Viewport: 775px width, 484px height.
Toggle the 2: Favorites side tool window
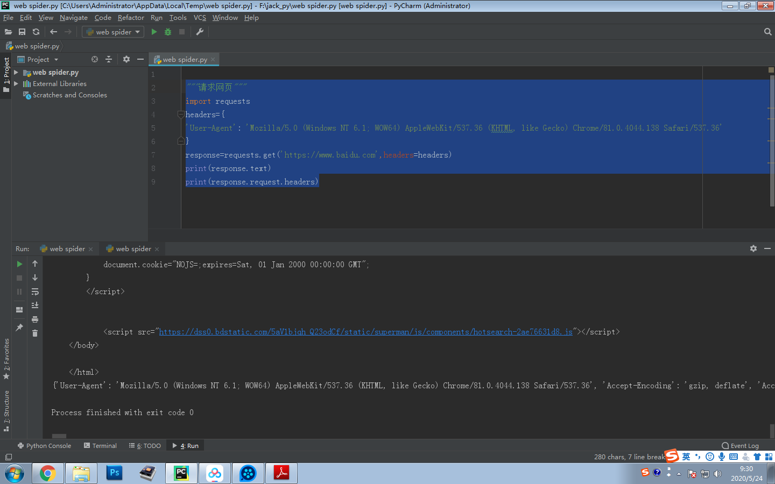pyautogui.click(x=6, y=359)
